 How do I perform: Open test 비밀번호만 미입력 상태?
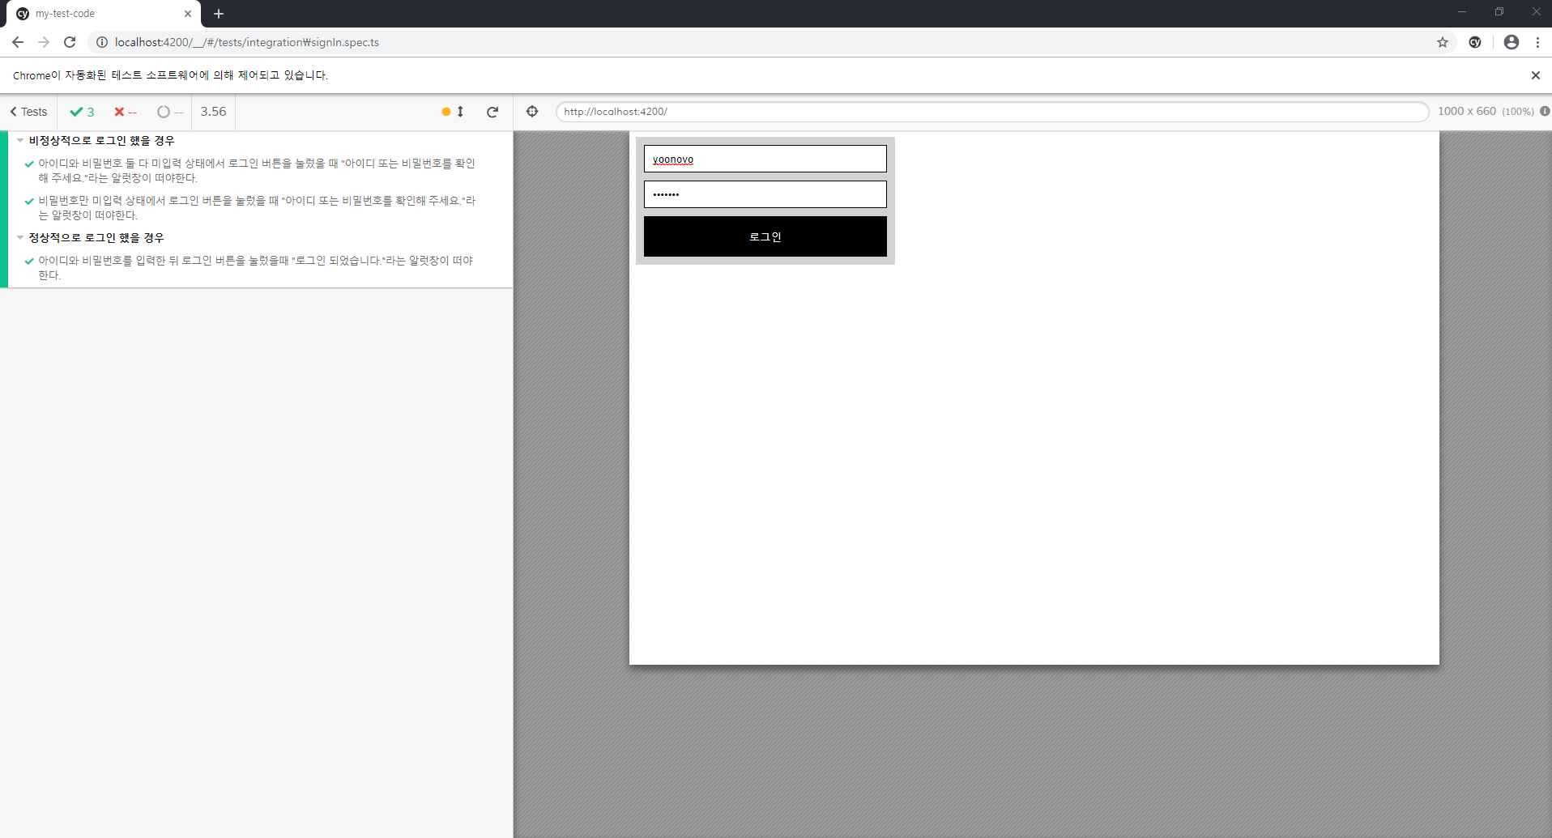[256, 208]
